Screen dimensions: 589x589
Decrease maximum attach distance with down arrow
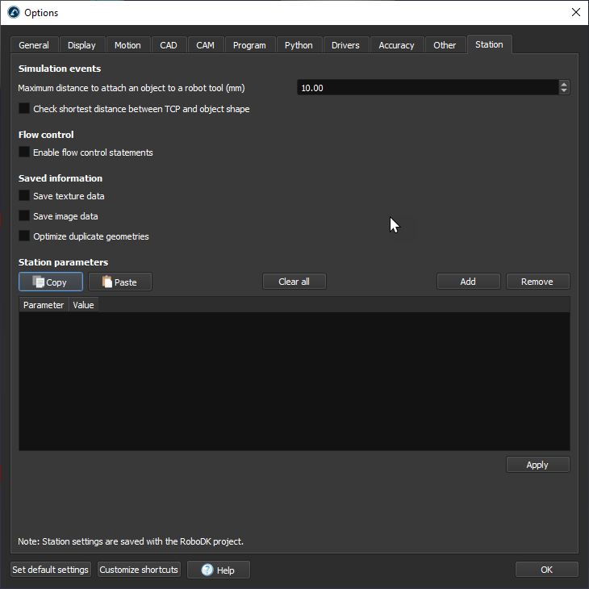pos(564,91)
